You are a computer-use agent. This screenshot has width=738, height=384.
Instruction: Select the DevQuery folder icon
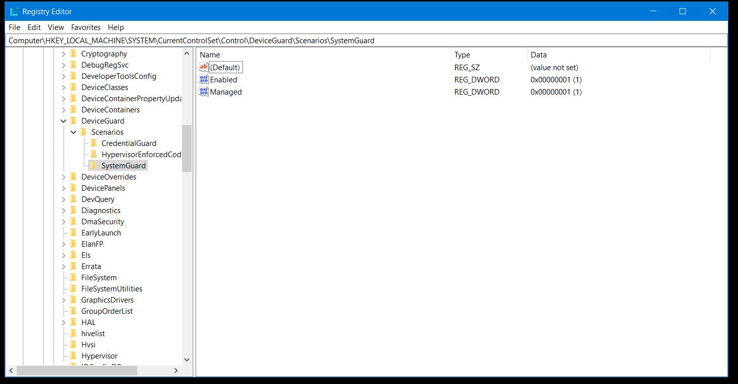coord(73,199)
